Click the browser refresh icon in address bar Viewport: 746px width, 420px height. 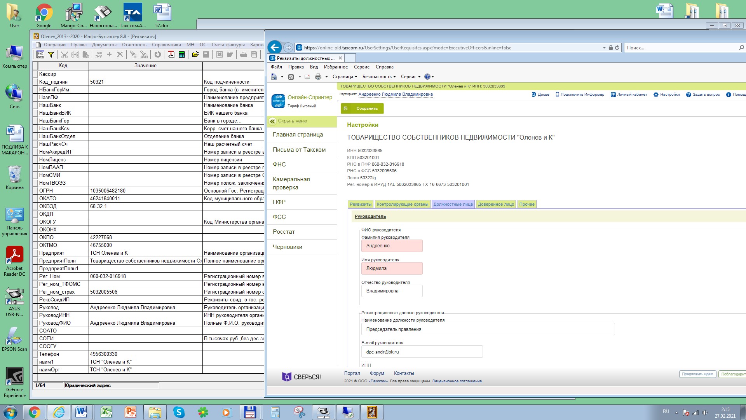(x=617, y=47)
